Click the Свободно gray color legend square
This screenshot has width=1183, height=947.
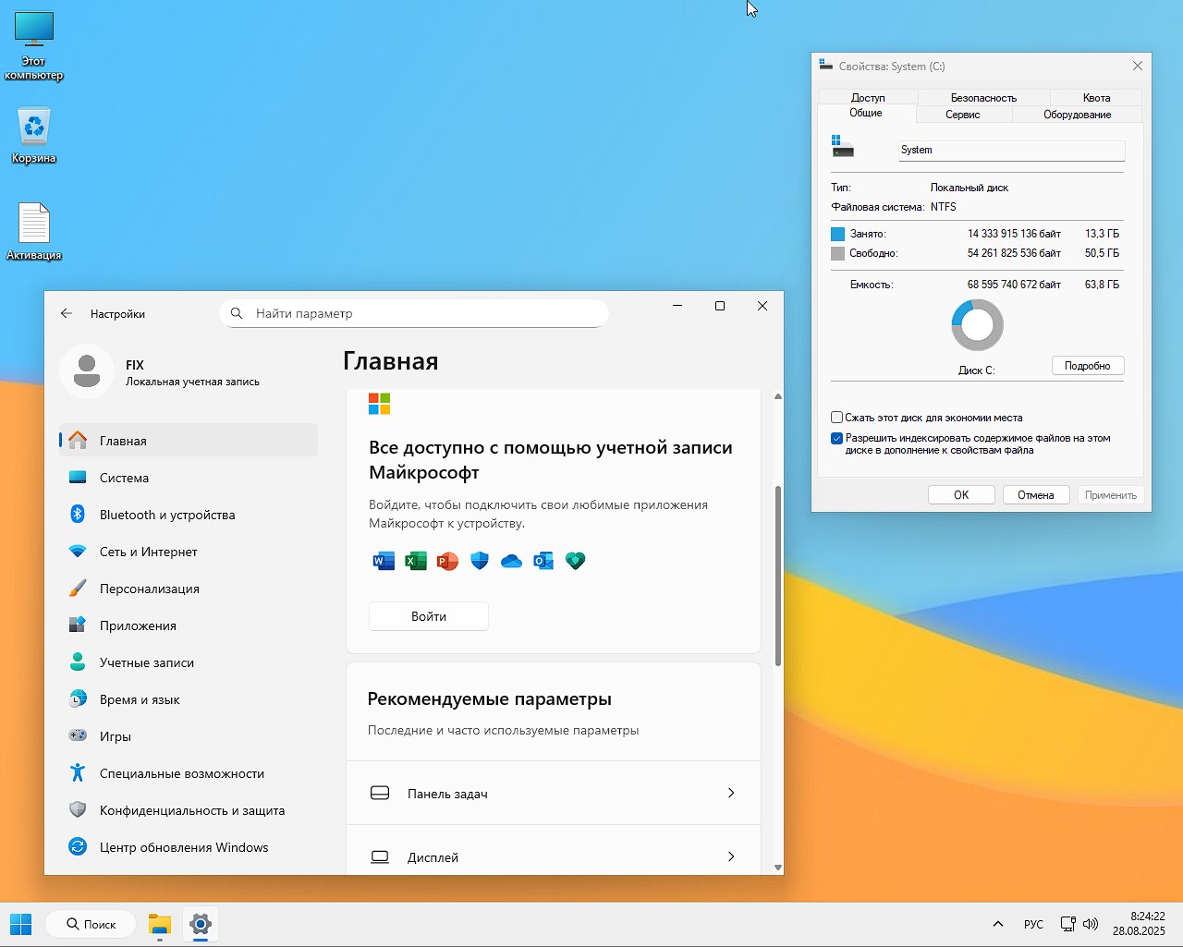pos(838,253)
